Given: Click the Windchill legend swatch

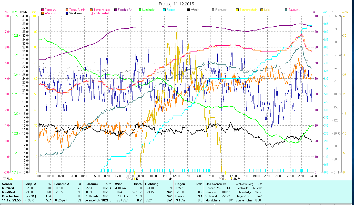Looking at the screenshot, I should coord(43,13).
